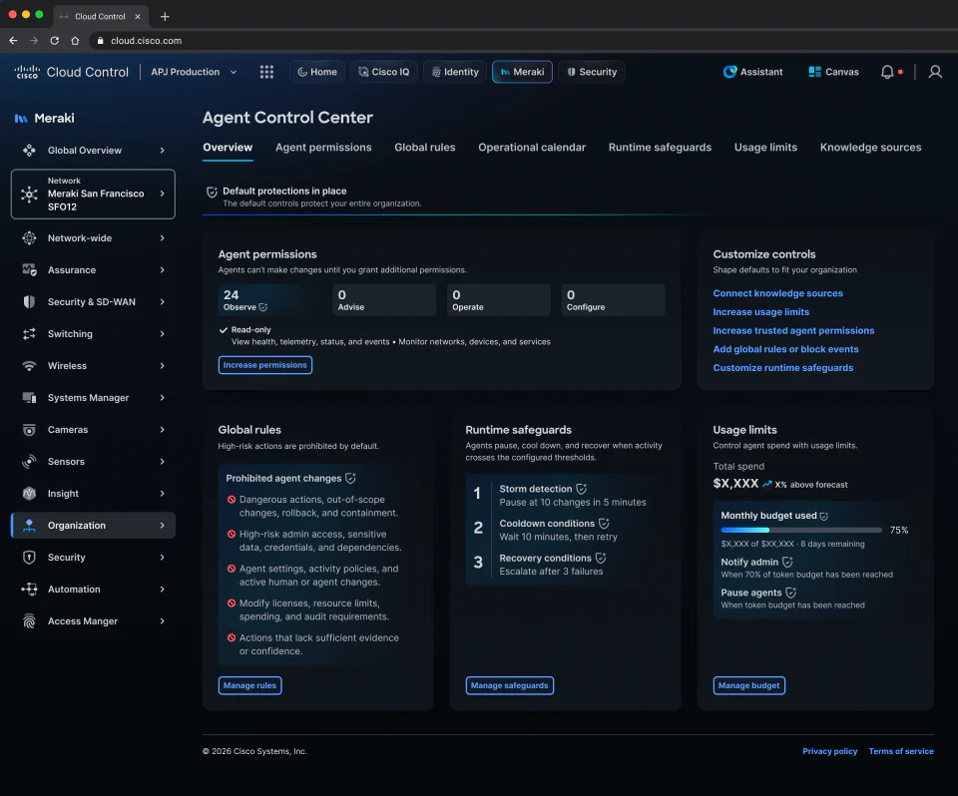958x796 pixels.
Task: Open Canvas in the header
Action: point(833,72)
